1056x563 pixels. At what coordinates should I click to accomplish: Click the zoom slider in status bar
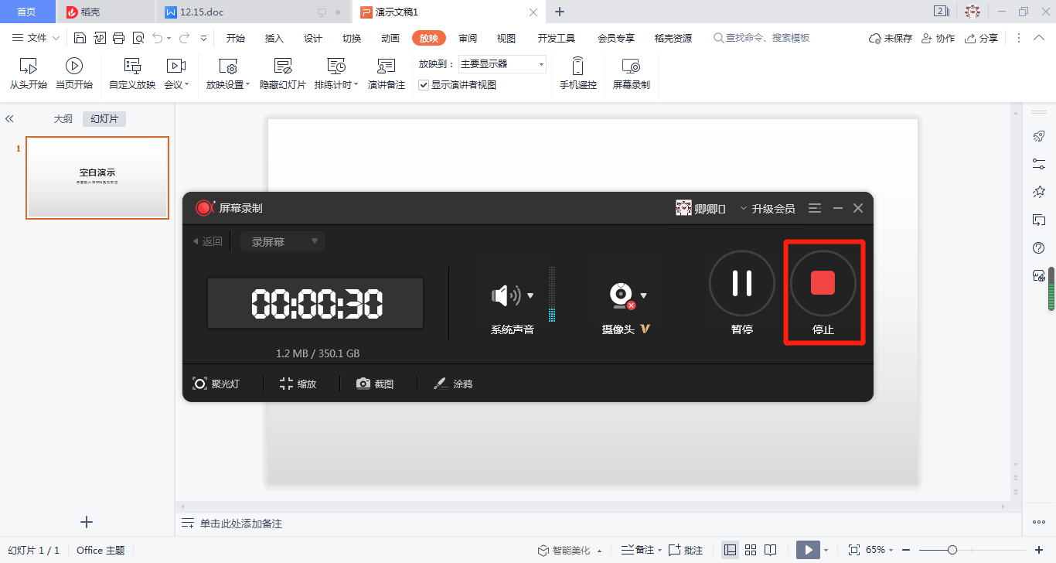point(952,550)
